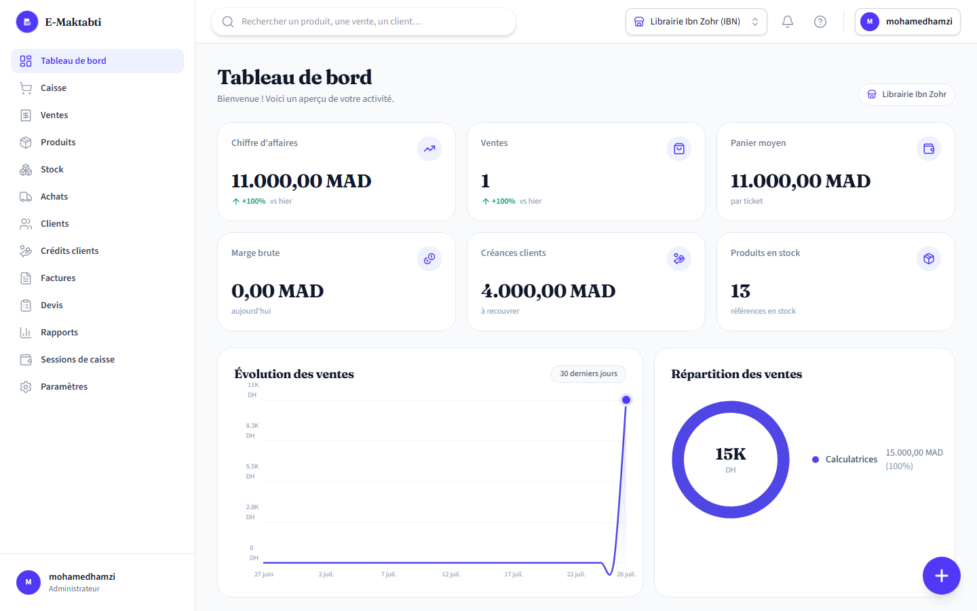The image size is (977, 611).
Task: Click the cart icon beside Caisse
Action: point(26,88)
